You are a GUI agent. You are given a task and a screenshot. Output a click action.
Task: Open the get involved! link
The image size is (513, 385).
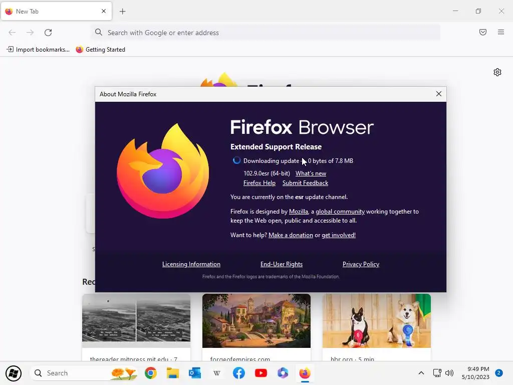click(338, 235)
